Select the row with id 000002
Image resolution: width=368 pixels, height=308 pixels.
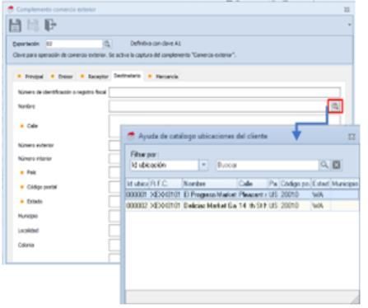click(x=242, y=206)
